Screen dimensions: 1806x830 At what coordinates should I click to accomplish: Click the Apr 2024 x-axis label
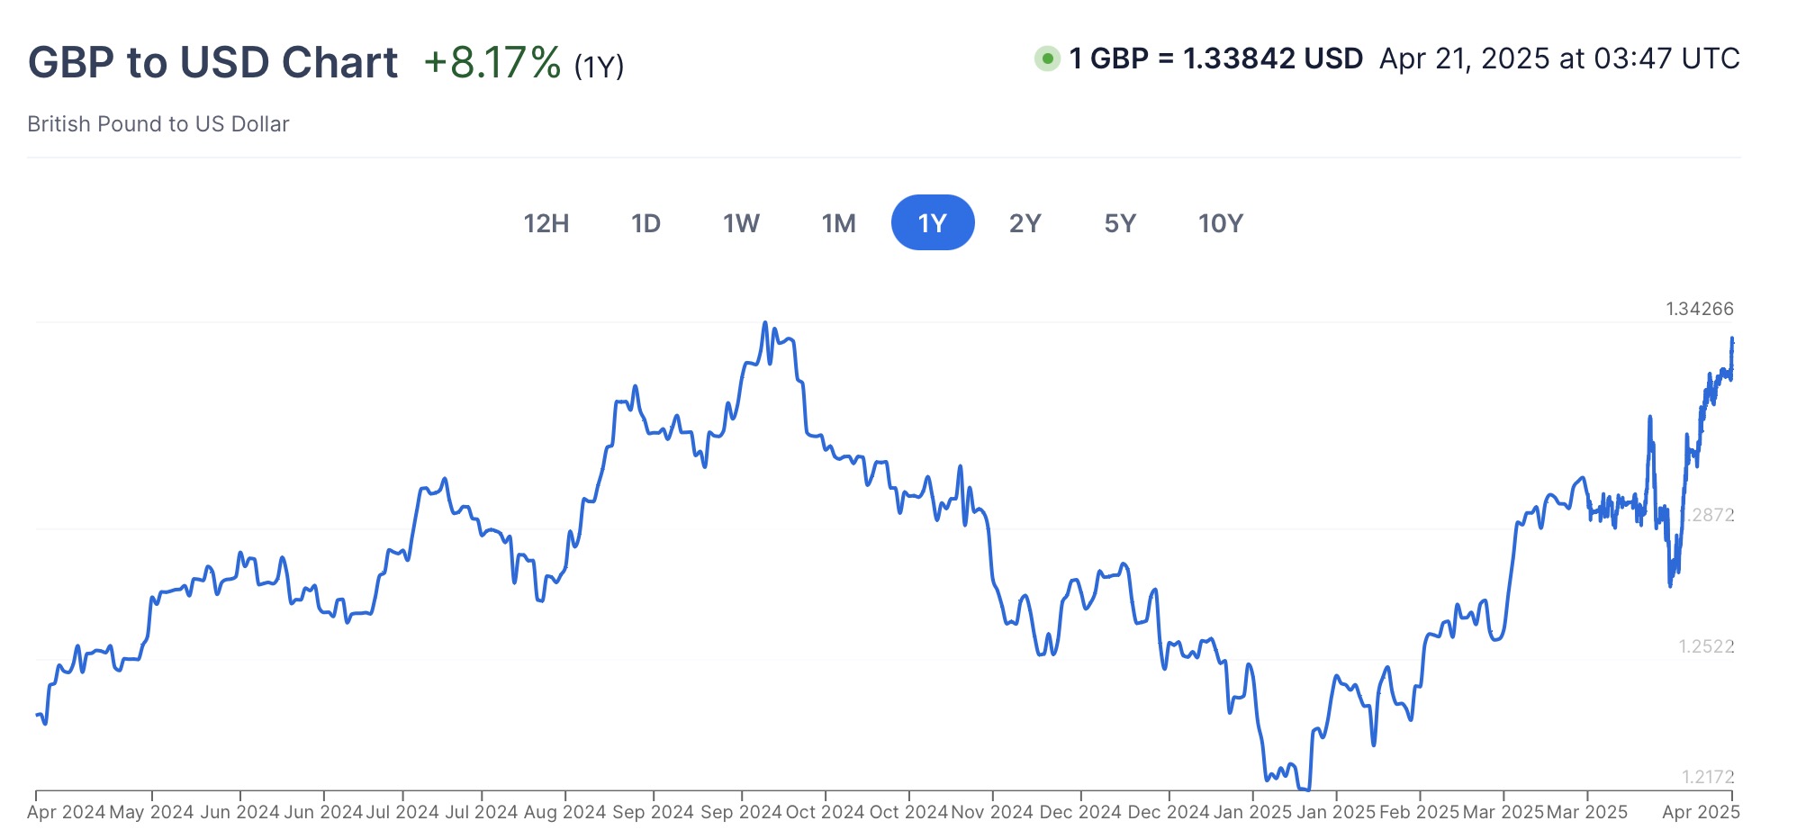point(67,812)
